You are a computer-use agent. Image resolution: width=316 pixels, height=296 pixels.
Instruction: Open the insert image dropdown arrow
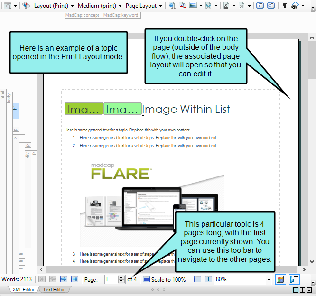pos(201,6)
